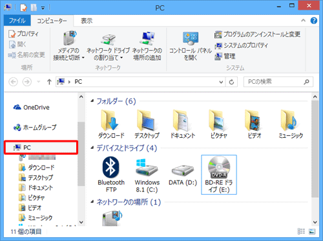Click ネットワークの場所の追加 button
Image resolution: width=323 pixels, height=241 pixels.
pos(147,46)
